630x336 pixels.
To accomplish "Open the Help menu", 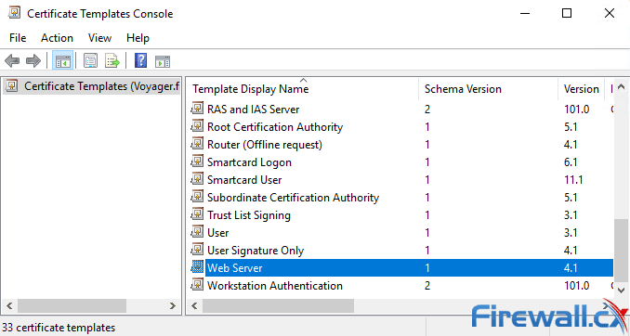I will point(138,38).
